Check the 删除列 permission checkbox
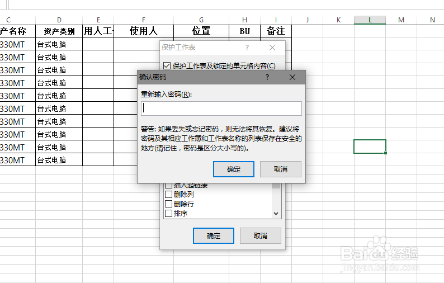This screenshot has height=283, width=444. point(168,194)
